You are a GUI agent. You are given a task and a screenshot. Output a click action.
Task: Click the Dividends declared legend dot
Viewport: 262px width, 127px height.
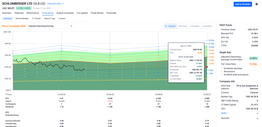[222, 69]
